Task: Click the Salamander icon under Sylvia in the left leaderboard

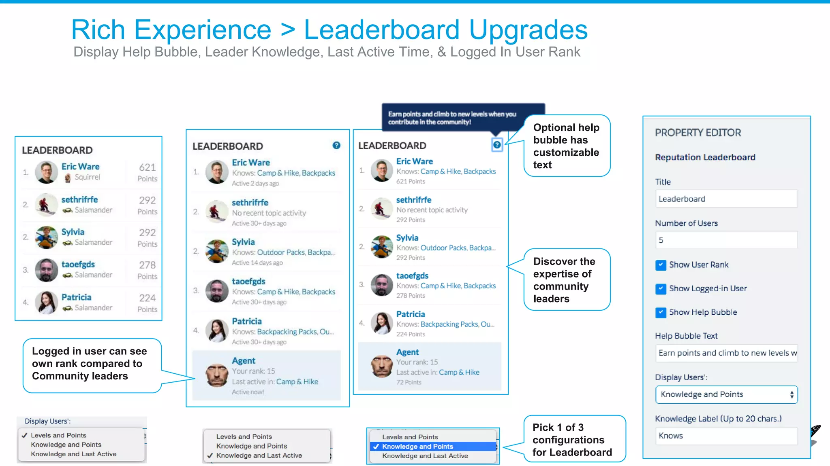Action: coord(67,243)
